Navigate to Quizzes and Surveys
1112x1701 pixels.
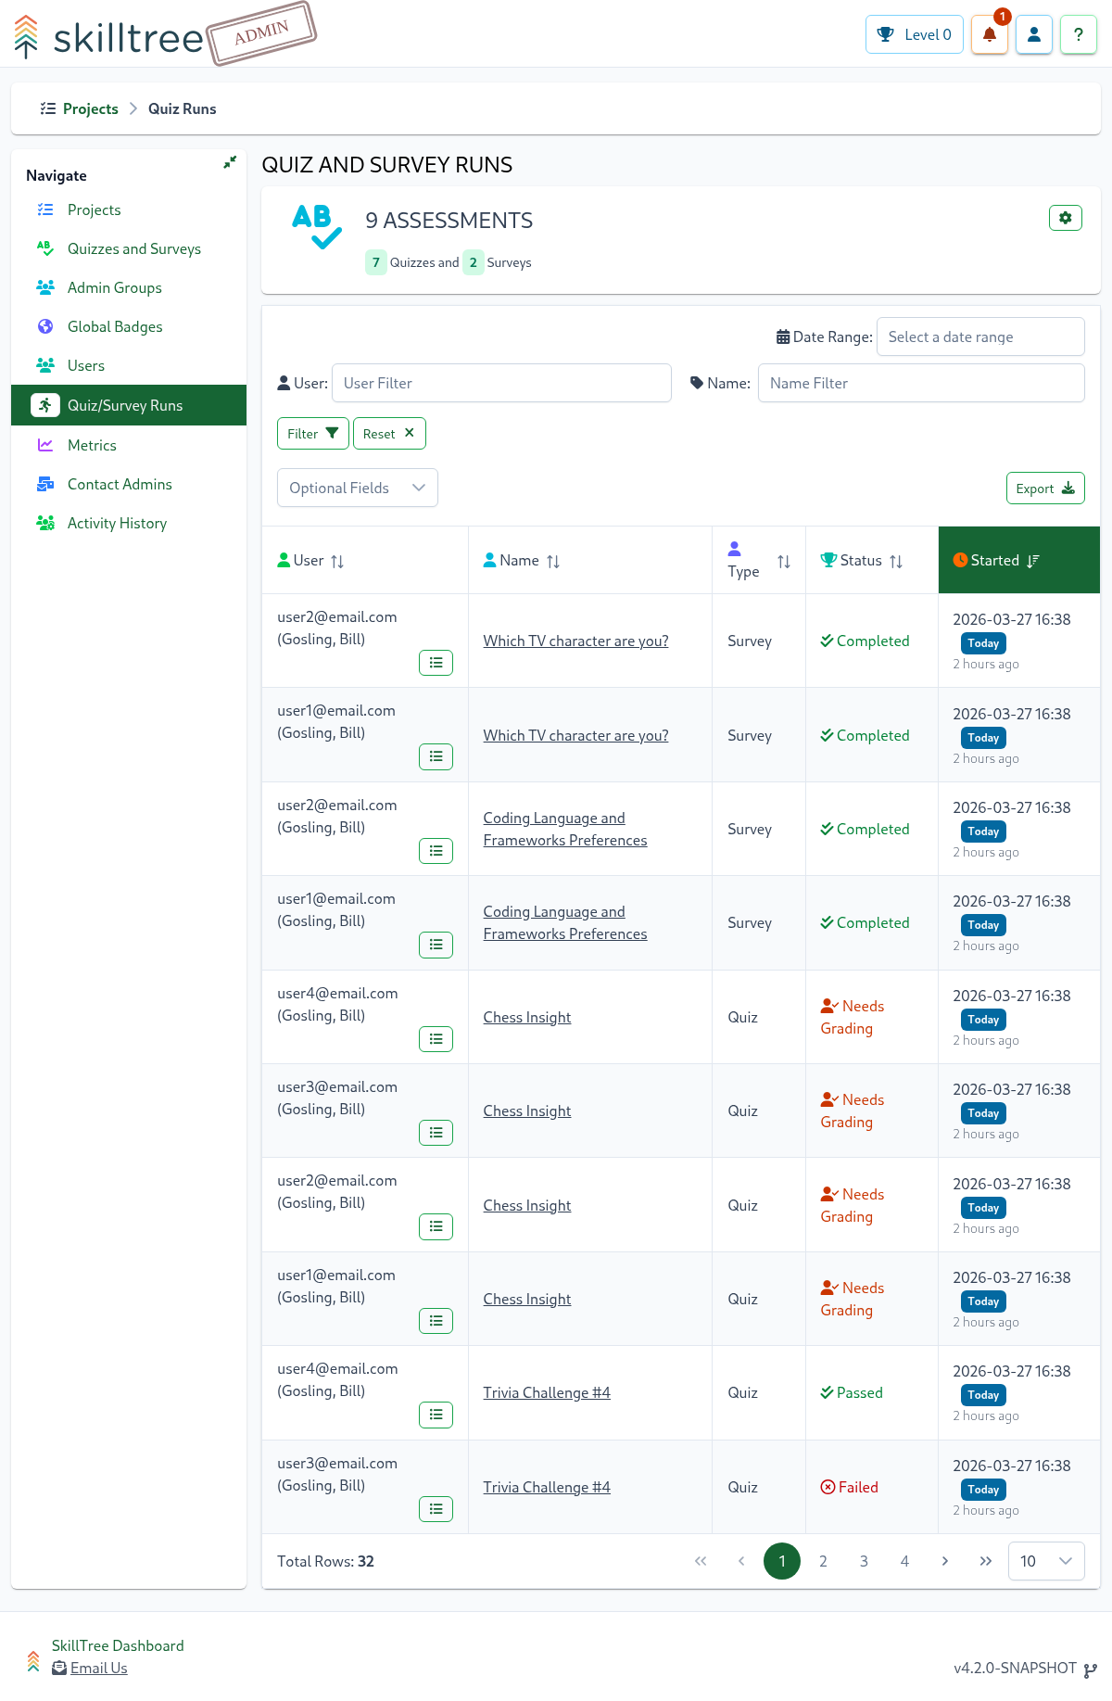[x=133, y=248]
